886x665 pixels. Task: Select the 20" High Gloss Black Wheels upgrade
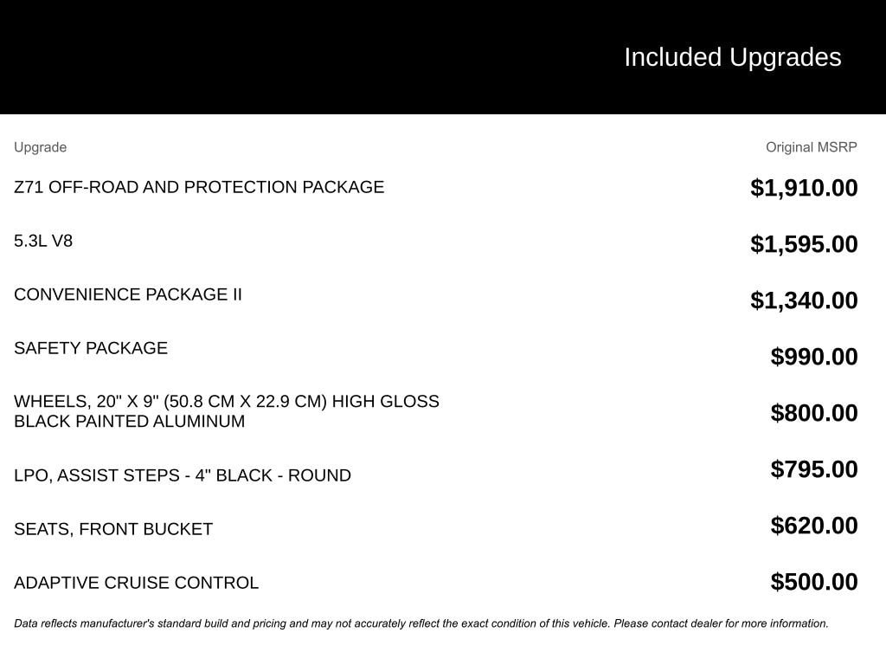(x=227, y=411)
